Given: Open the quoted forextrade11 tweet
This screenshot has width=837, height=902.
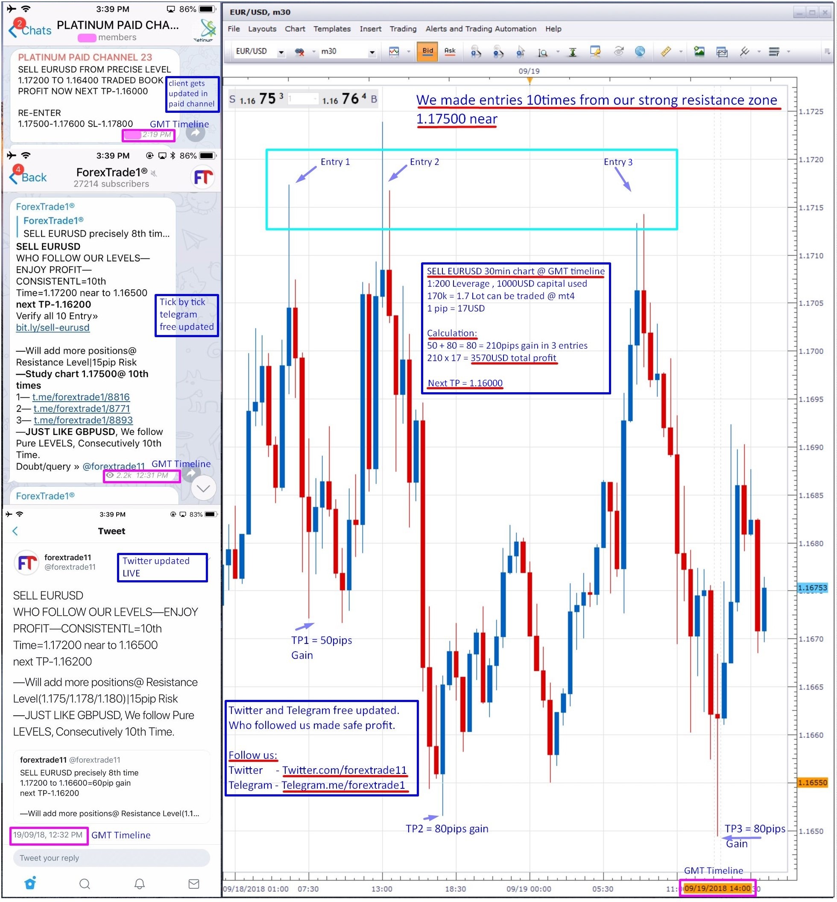Looking at the screenshot, I should point(111,787).
